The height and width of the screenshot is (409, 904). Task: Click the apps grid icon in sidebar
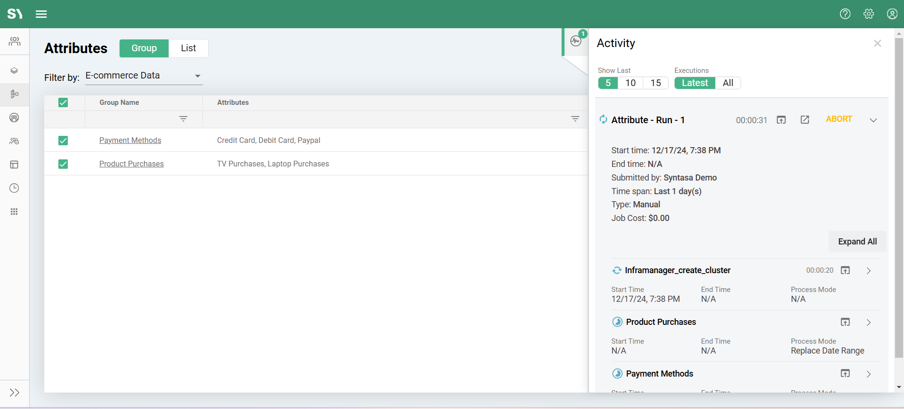pos(15,212)
